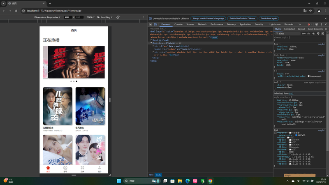Viewport: 329px width, 185px height.
Task: Toggle the device toolbar icon in DevTools
Action: [x=155, y=24]
